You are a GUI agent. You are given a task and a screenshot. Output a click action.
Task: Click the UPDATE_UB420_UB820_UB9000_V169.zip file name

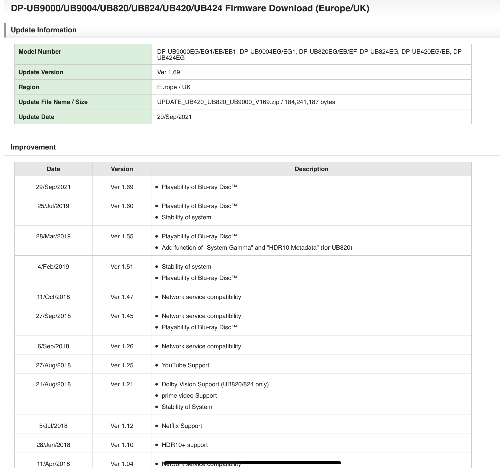[218, 102]
